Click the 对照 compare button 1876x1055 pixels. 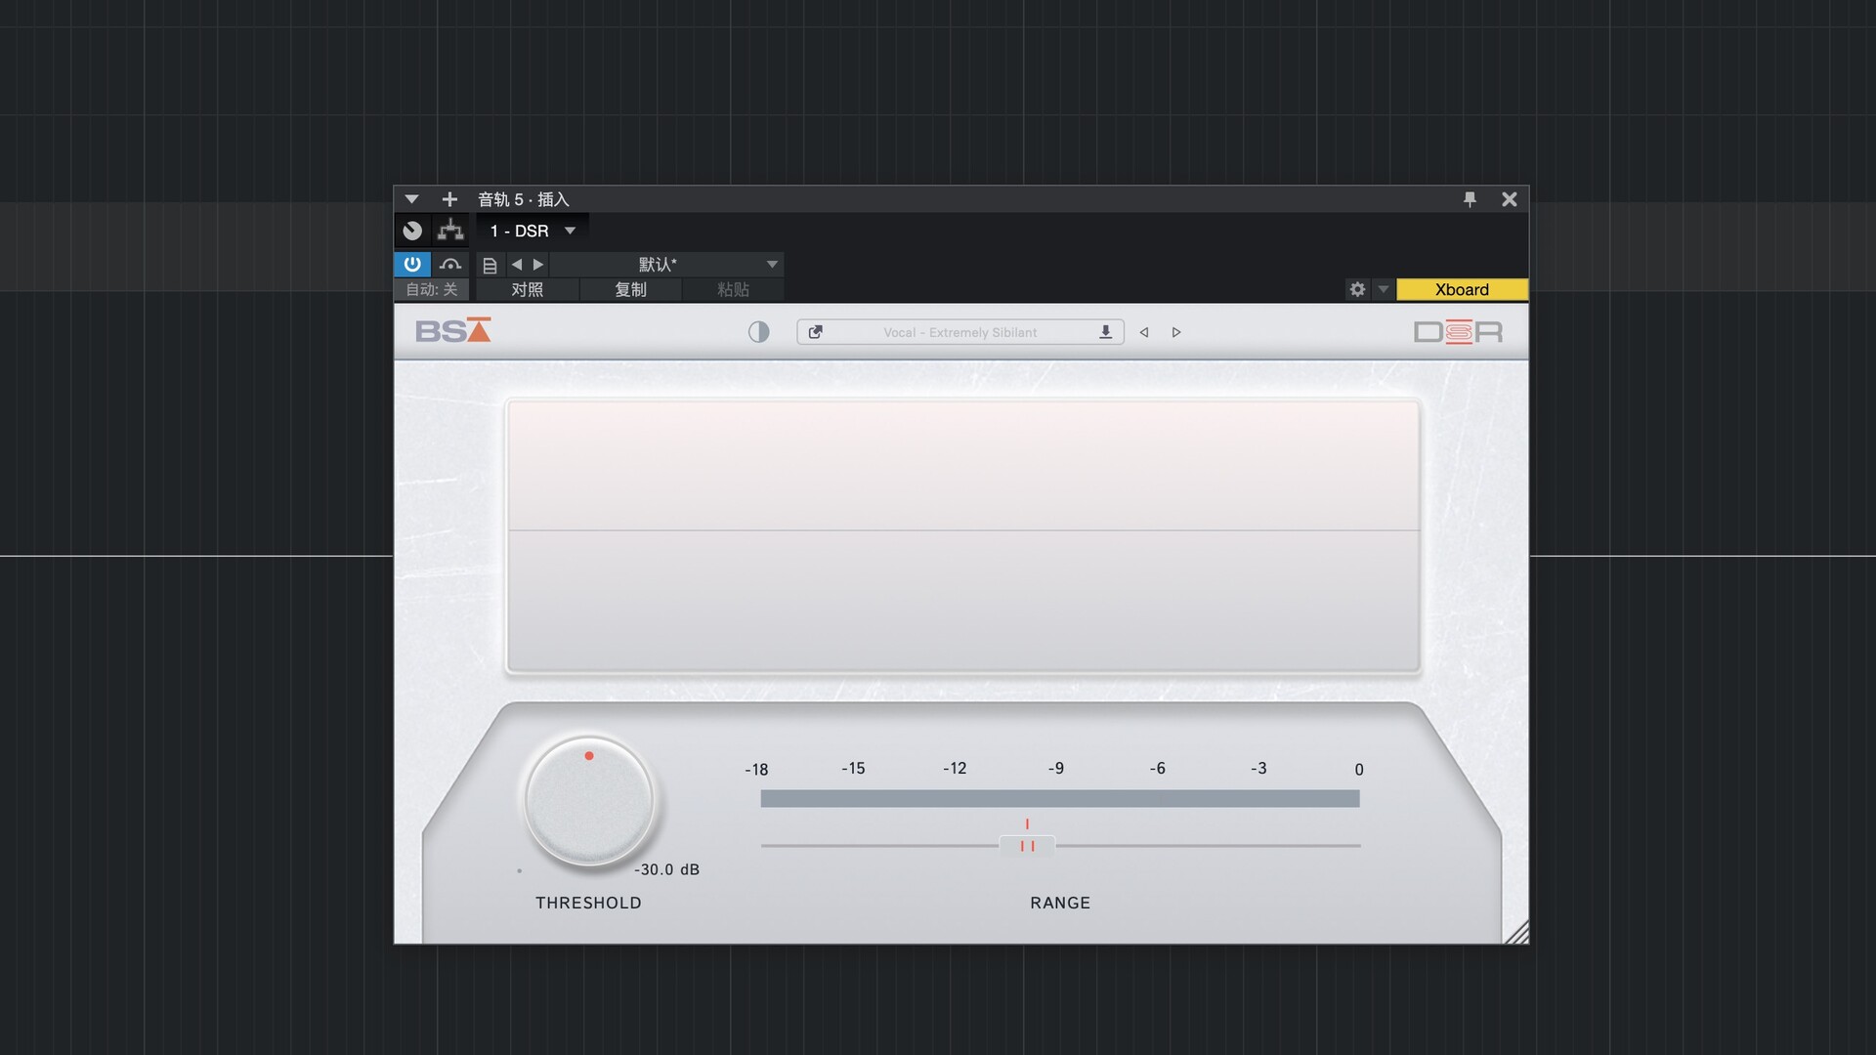[528, 290]
